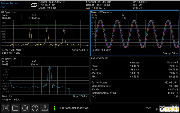The width and height of the screenshot is (180, 113).
Task: Click the save/download arrow icon
Action: tap(45, 108)
